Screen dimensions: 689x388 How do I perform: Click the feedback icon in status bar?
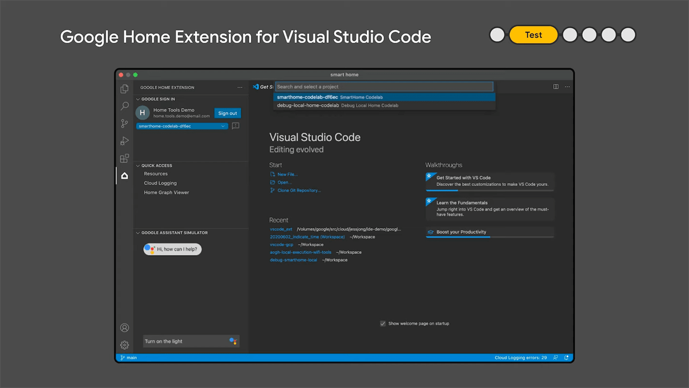[x=555, y=358]
